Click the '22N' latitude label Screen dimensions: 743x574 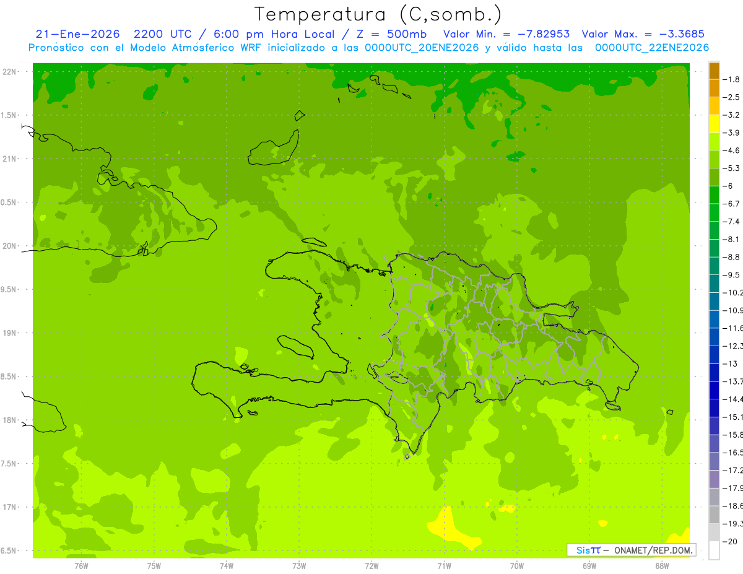point(10,72)
